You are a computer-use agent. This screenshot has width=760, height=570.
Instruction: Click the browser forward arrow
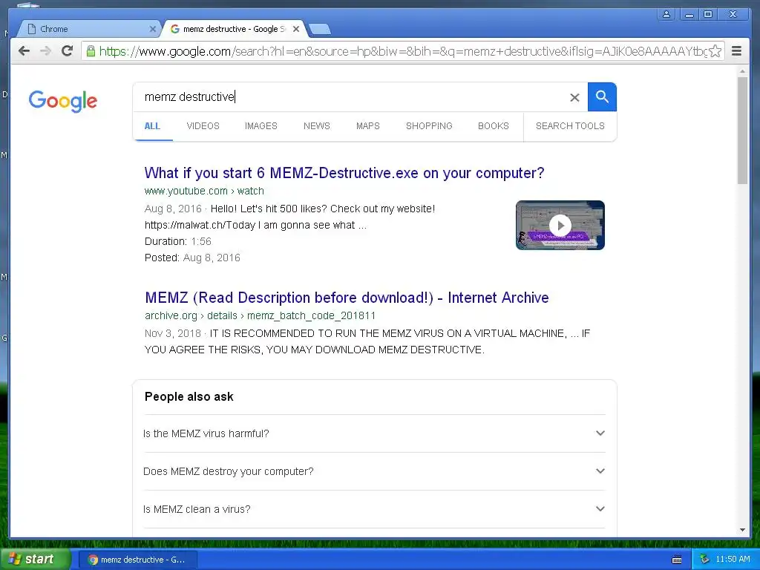[45, 51]
